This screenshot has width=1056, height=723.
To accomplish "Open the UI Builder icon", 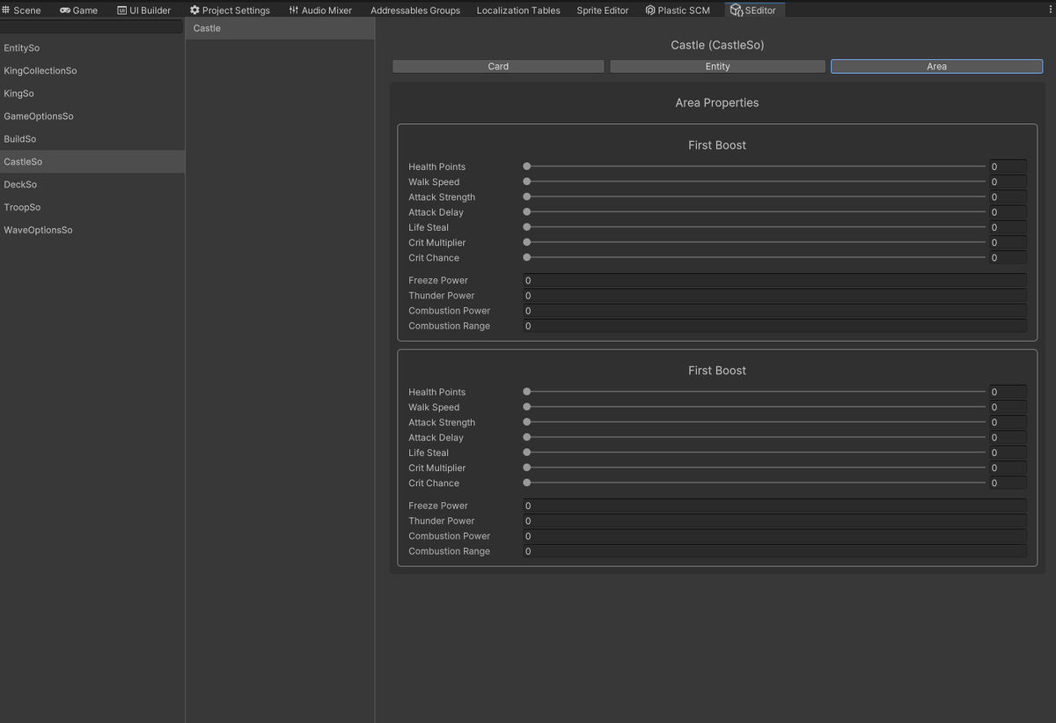I will (x=121, y=10).
